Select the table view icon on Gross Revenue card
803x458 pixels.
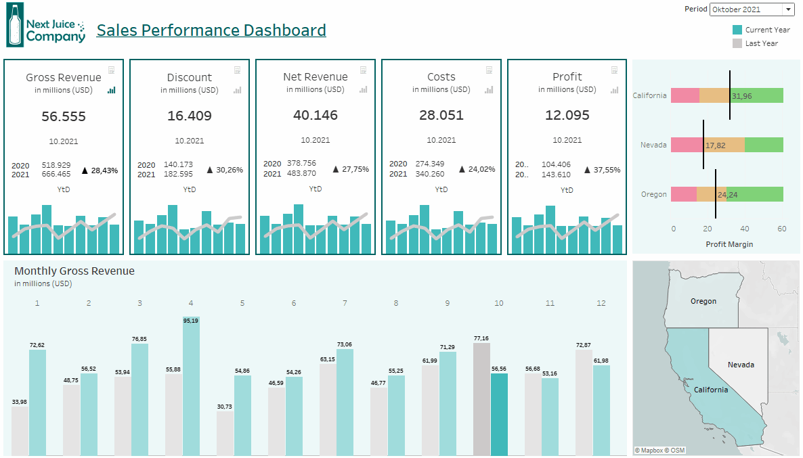tap(111, 70)
